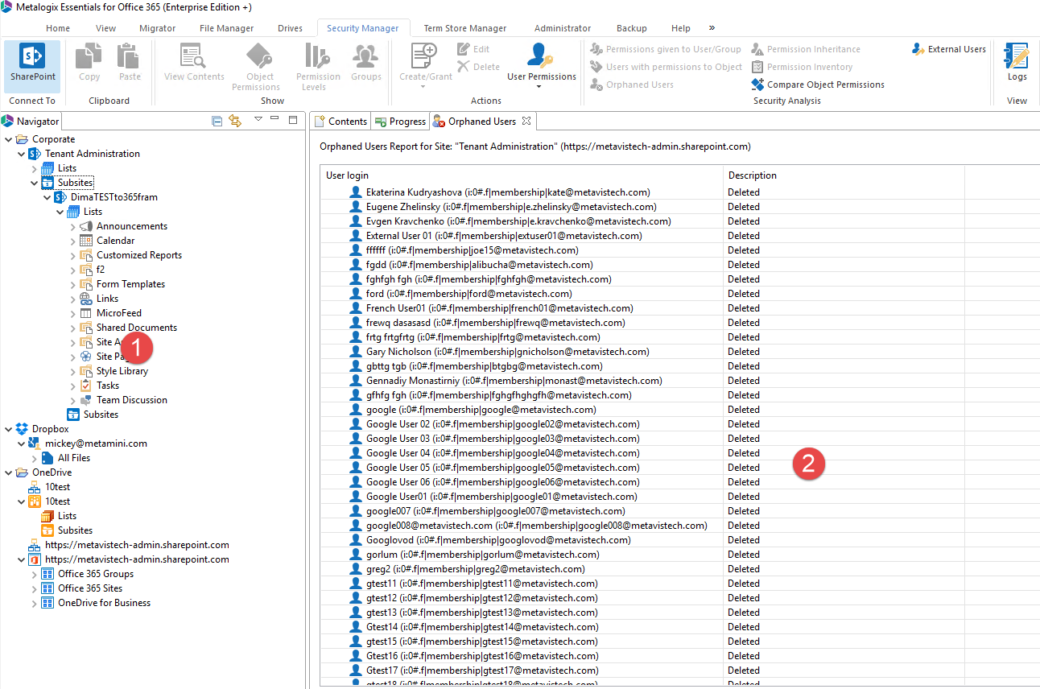Click the External Users icon
Viewport: 1040px width, 689px height.
coord(948,49)
